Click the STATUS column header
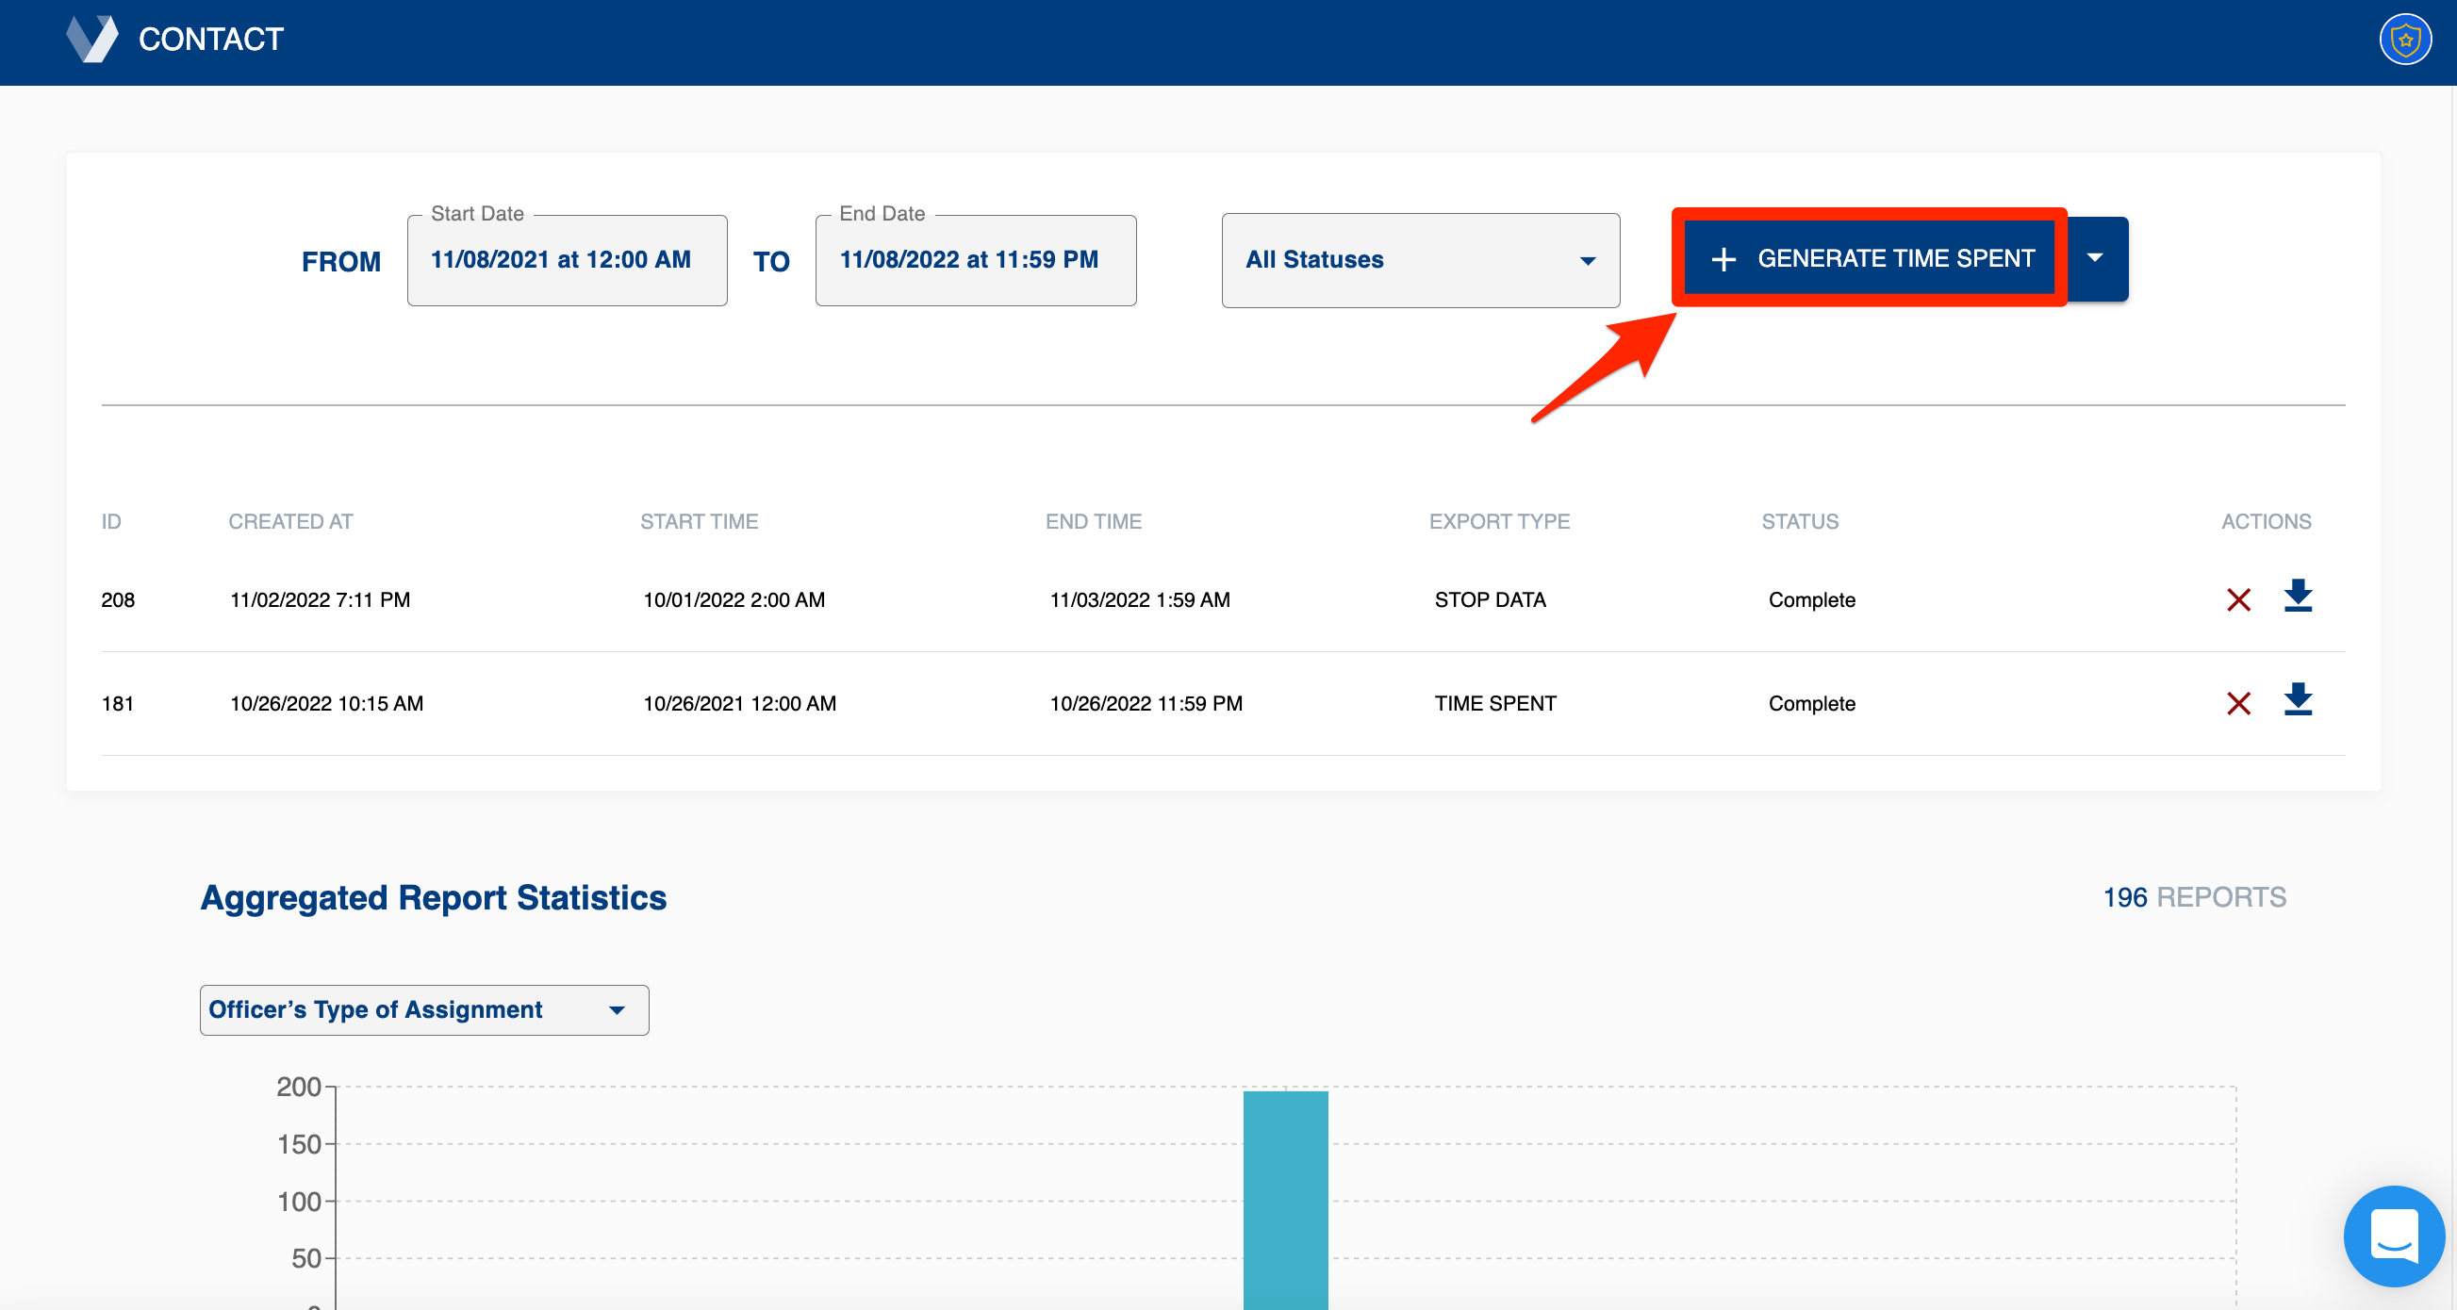2457x1310 pixels. (1799, 520)
